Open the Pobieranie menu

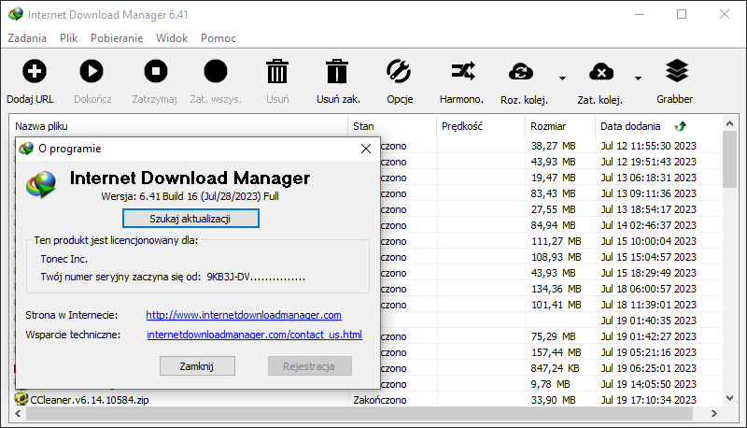(x=117, y=38)
